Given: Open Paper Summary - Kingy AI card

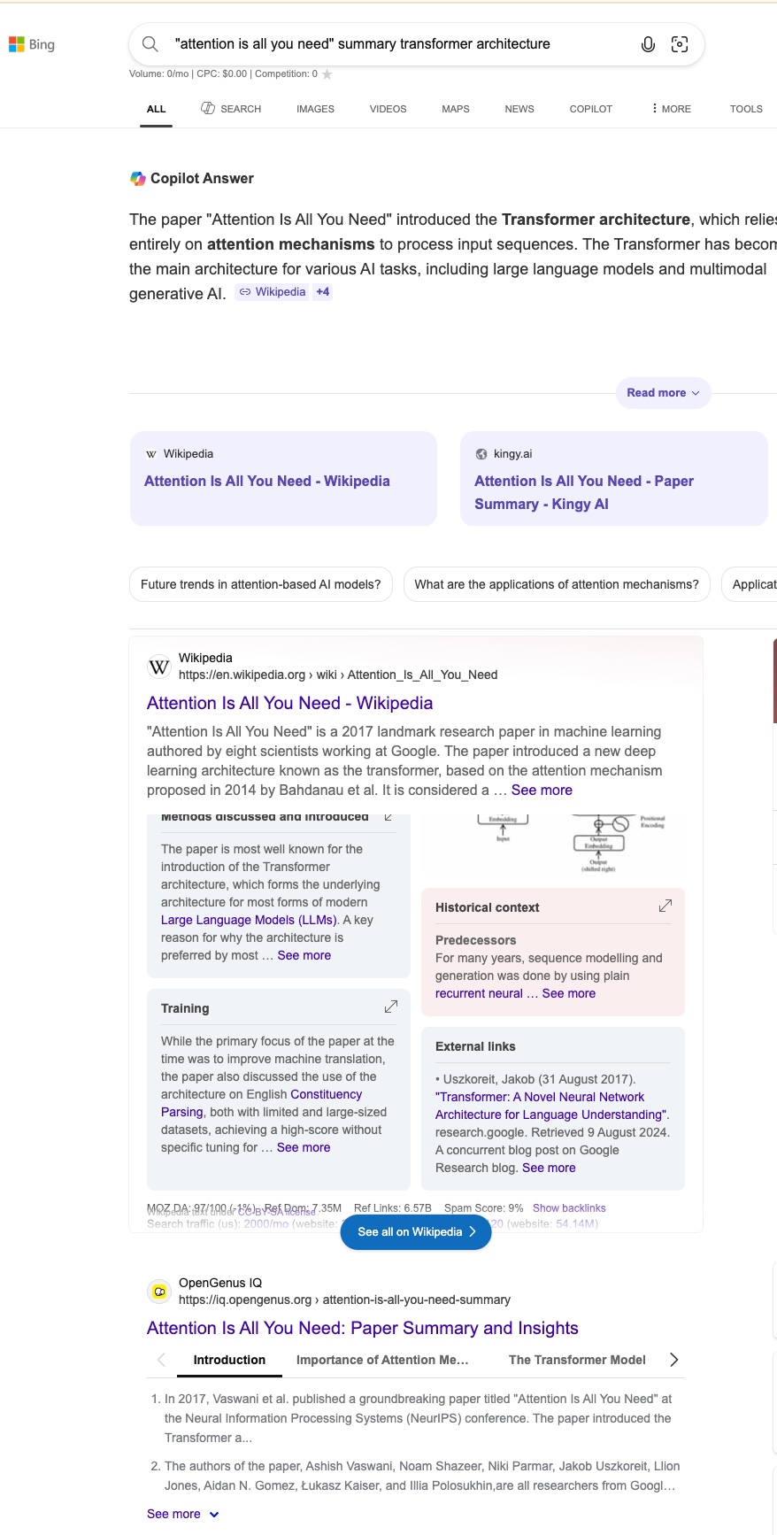Looking at the screenshot, I should coord(613,479).
